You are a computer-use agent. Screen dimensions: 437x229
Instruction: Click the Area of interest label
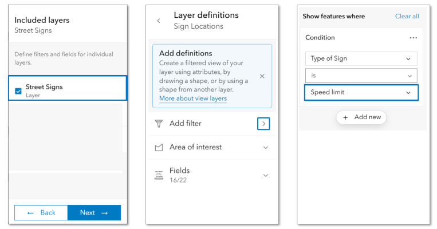(x=196, y=147)
